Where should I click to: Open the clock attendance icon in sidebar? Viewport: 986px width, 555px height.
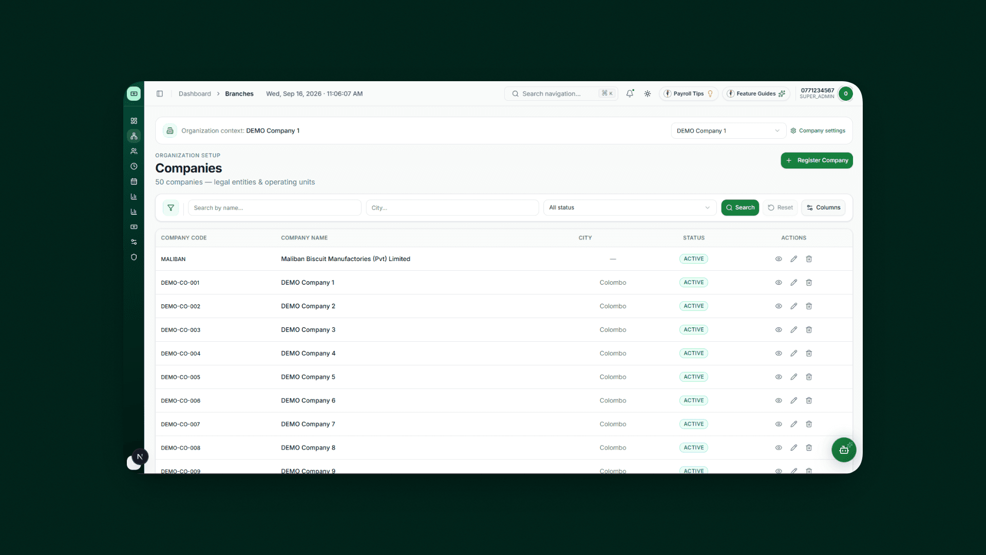(x=134, y=166)
